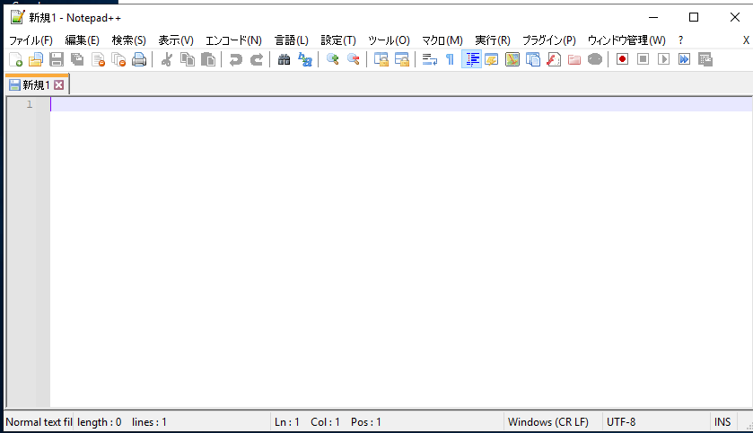This screenshot has width=753, height=433.
Task: Open the 表示(V) menu
Action: tap(176, 40)
